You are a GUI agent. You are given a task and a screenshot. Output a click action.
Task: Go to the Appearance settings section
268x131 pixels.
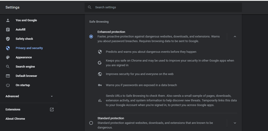pos(24,57)
